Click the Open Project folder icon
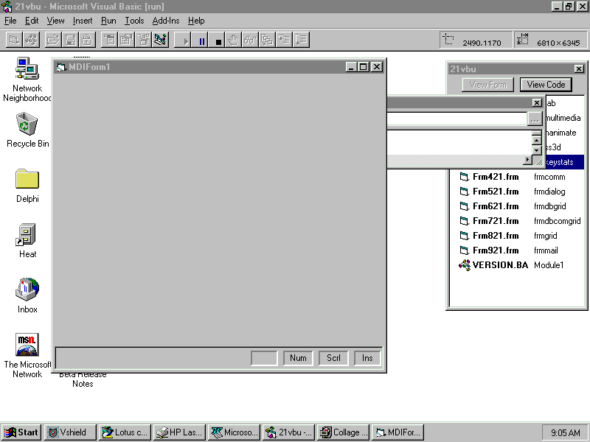This screenshot has width=590, height=442. (x=52, y=40)
